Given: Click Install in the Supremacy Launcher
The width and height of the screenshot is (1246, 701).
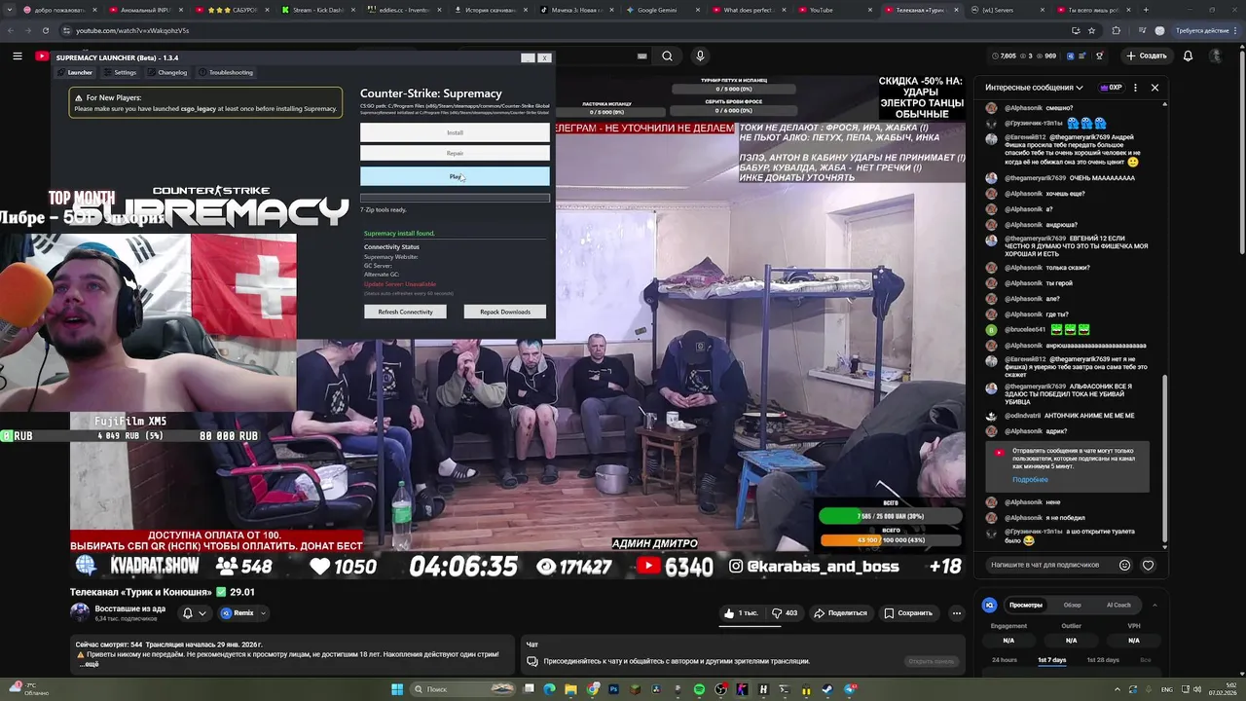Looking at the screenshot, I should (455, 132).
